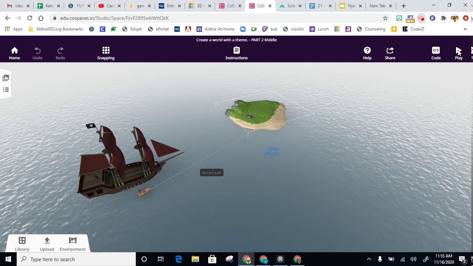Open the Eduph bookmark
This screenshot has height=266, width=473.
pyautogui.click(x=132, y=29)
